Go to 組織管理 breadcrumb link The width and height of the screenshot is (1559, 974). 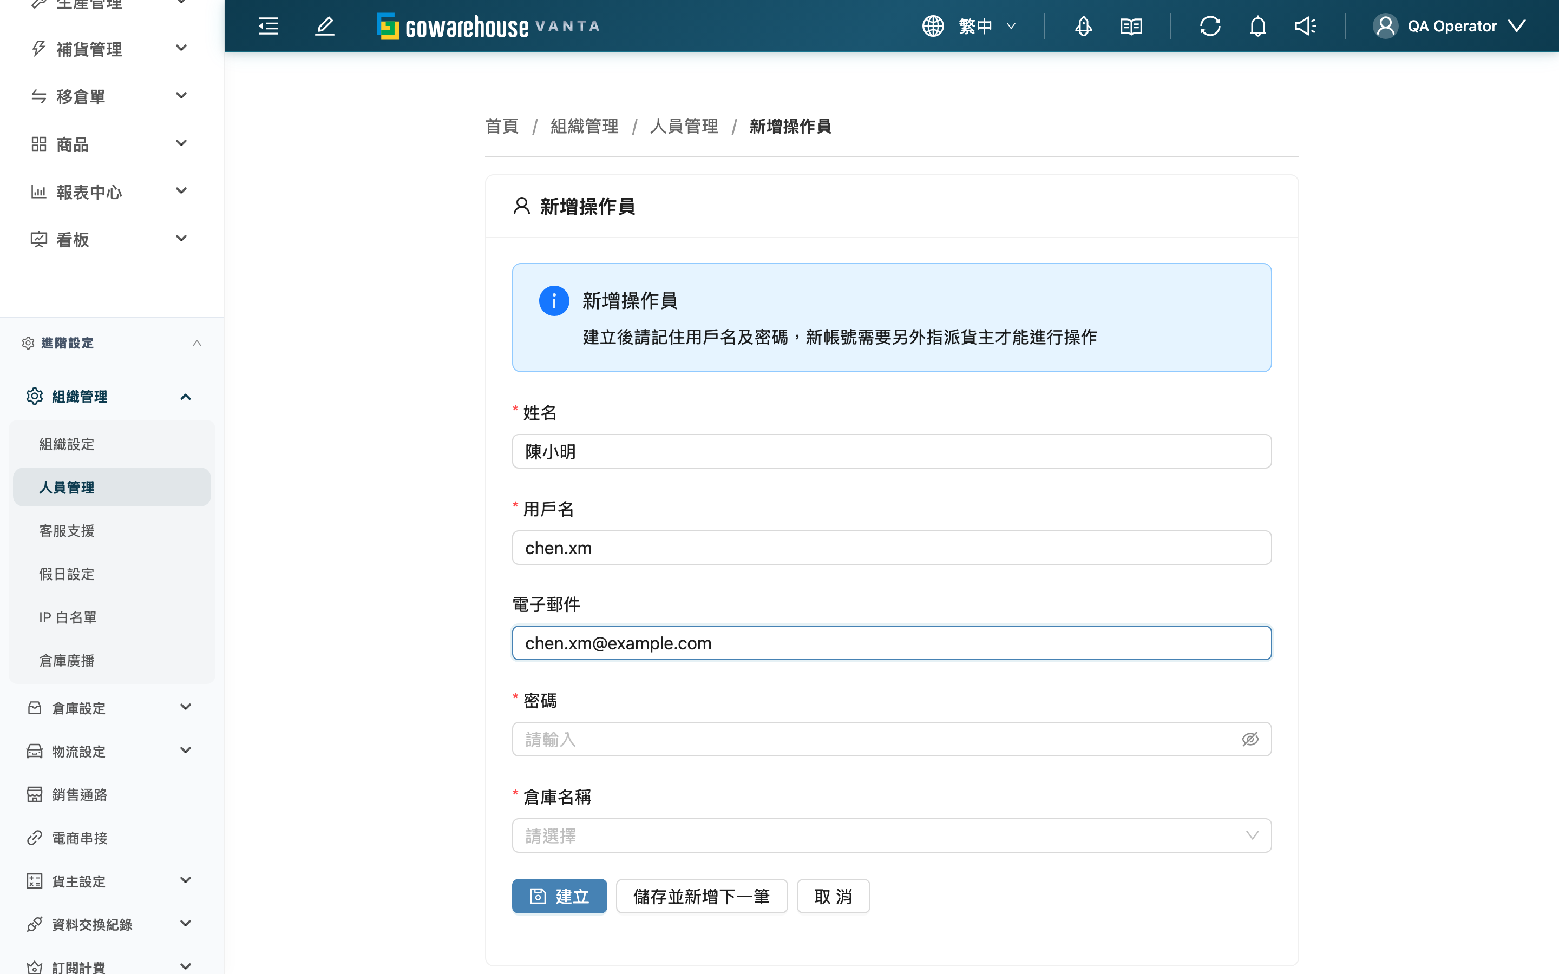pos(584,126)
